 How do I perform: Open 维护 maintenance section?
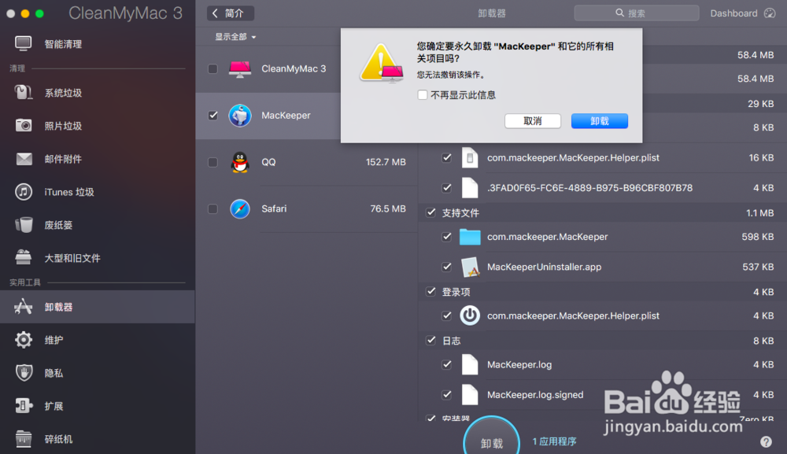tap(98, 340)
